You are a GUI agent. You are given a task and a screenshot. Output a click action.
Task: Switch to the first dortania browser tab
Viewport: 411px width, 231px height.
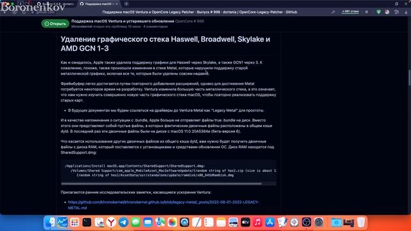coord(56,4)
